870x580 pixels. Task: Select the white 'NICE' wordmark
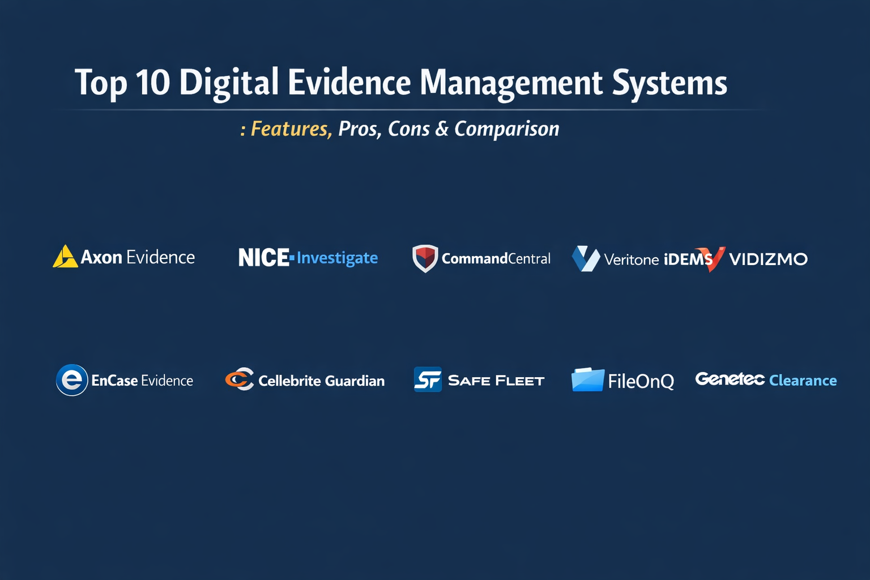pyautogui.click(x=264, y=258)
